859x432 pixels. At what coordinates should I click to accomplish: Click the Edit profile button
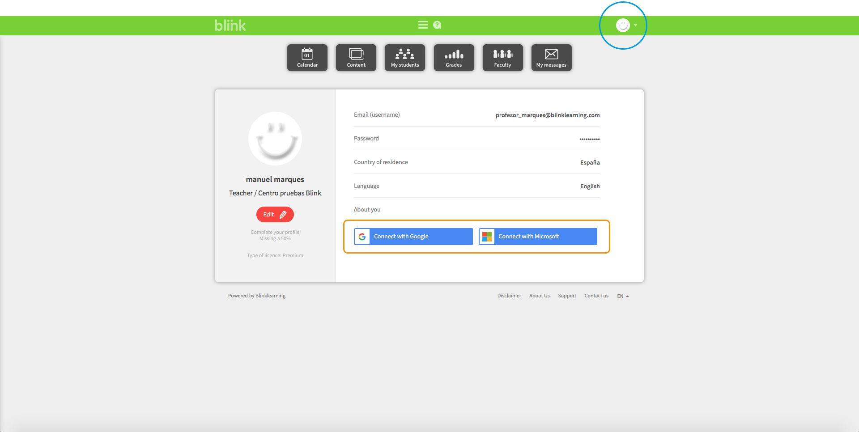[x=275, y=215]
